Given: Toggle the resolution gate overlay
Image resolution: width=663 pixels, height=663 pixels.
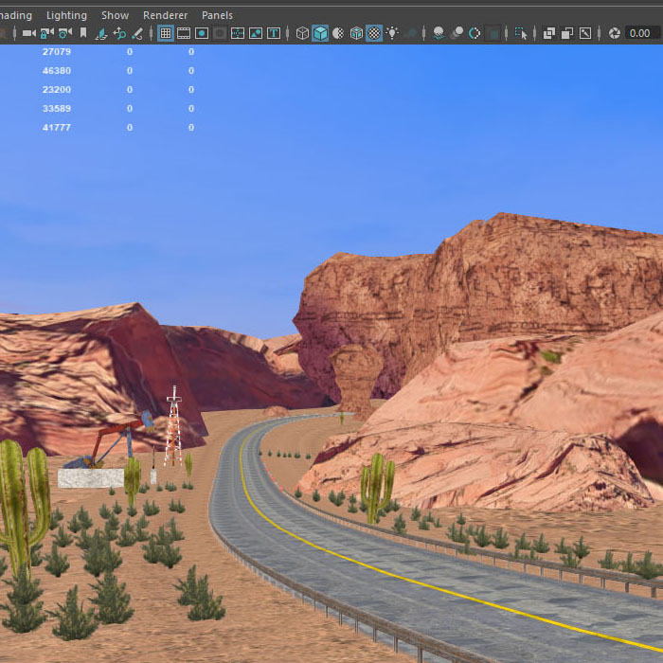Looking at the screenshot, I should (x=202, y=33).
